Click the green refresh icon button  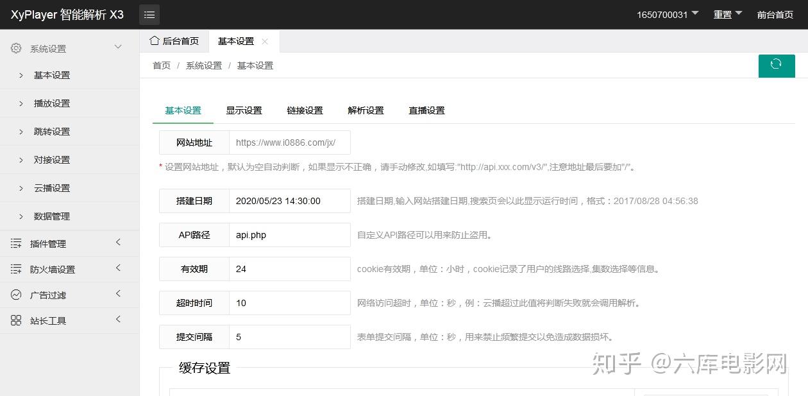[x=777, y=65]
